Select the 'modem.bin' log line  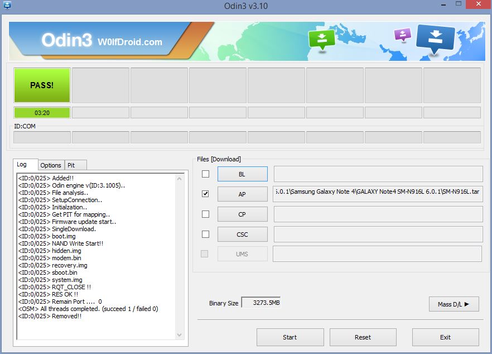[50, 257]
